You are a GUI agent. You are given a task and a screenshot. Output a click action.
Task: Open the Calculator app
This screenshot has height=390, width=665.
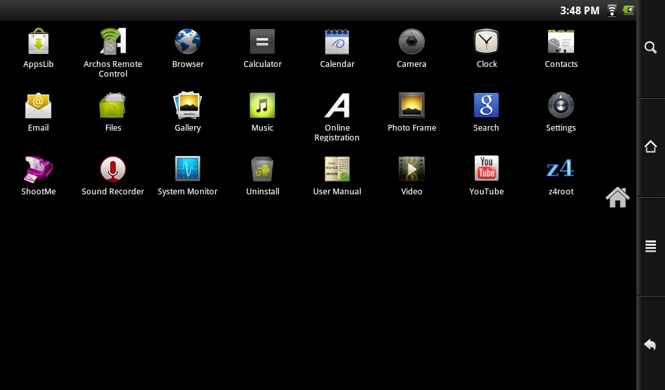[262, 42]
